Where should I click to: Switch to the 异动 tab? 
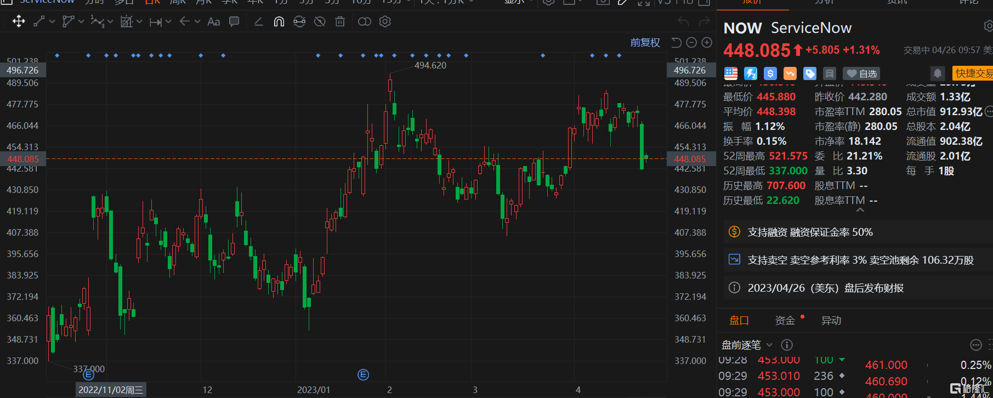tap(831, 321)
